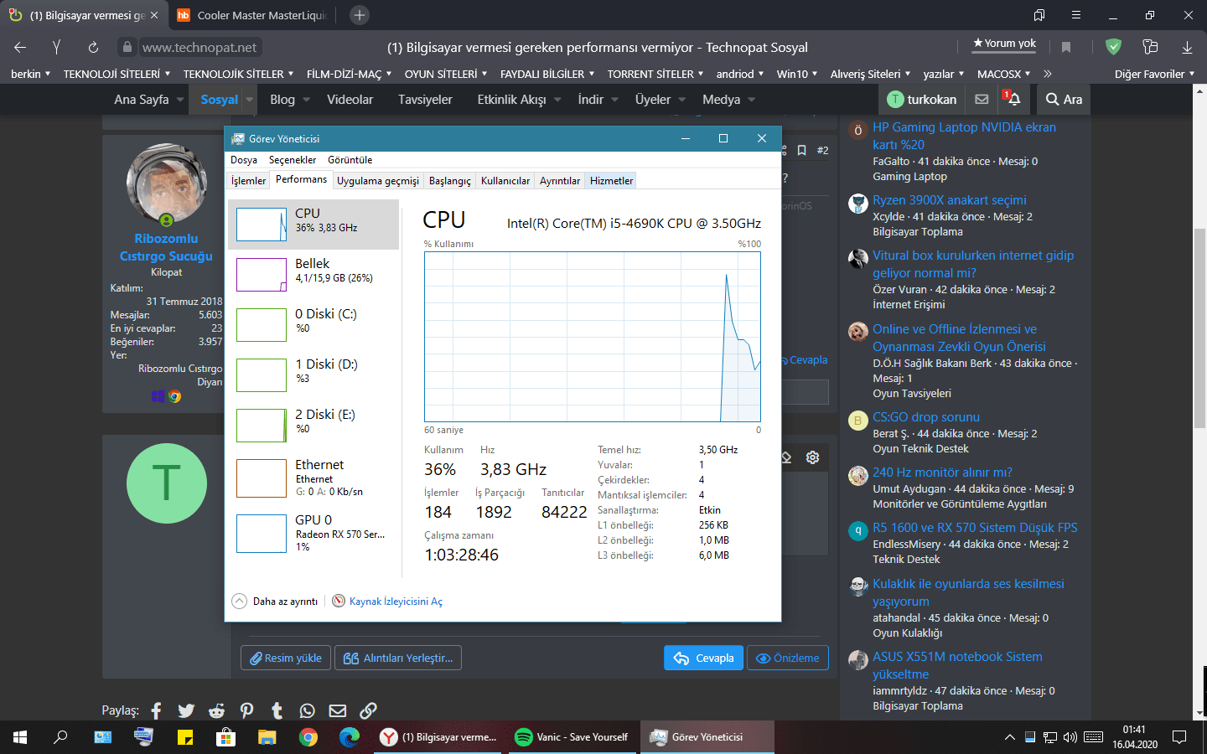The width and height of the screenshot is (1207, 754).
Task: Open taskbar search magnifier
Action: 60,737
